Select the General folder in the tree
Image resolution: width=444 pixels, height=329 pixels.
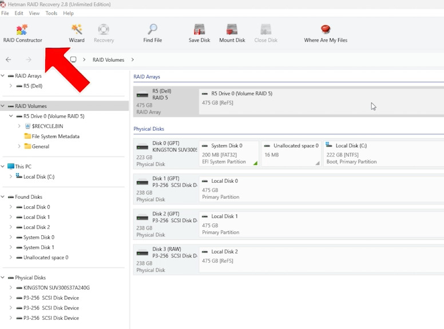tap(41, 146)
